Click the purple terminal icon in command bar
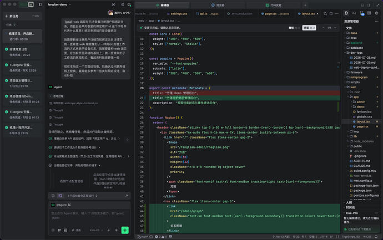This screenshot has width=383, height=240. coord(60,196)
